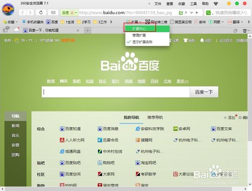Open the 地图 link above search box
252x191 pixels.
142,81
